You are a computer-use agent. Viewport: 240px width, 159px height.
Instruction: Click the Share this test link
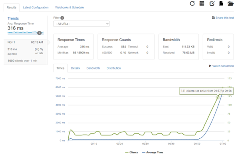[x=225, y=18]
